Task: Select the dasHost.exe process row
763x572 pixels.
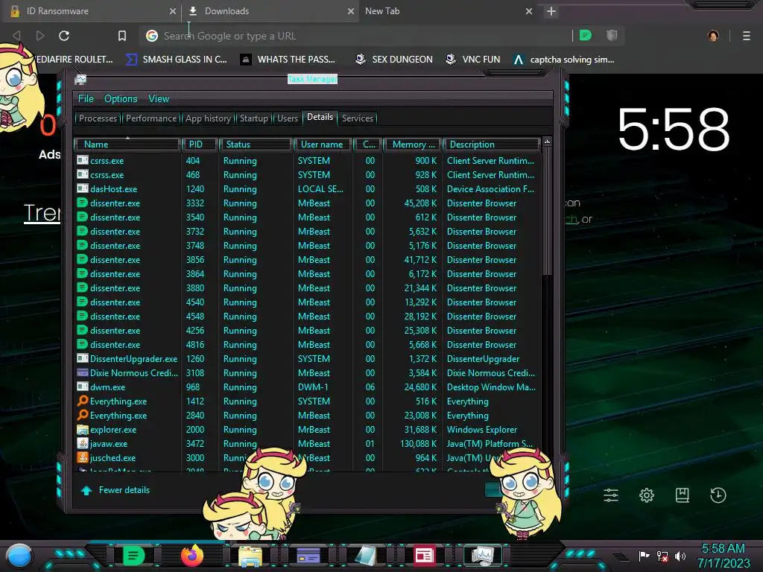Action: [x=308, y=188]
